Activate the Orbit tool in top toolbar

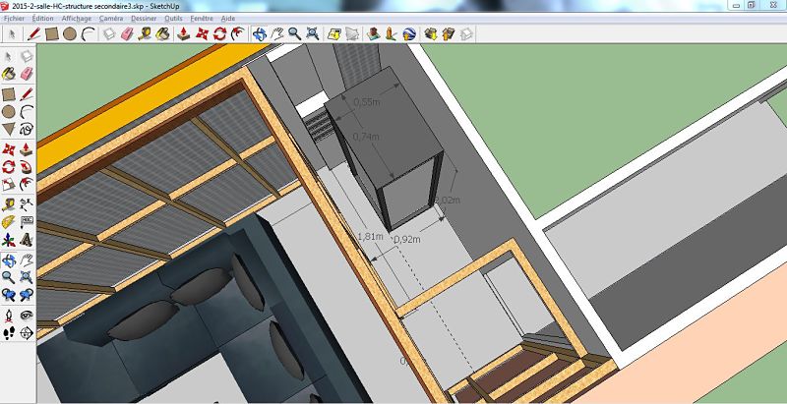click(x=260, y=33)
